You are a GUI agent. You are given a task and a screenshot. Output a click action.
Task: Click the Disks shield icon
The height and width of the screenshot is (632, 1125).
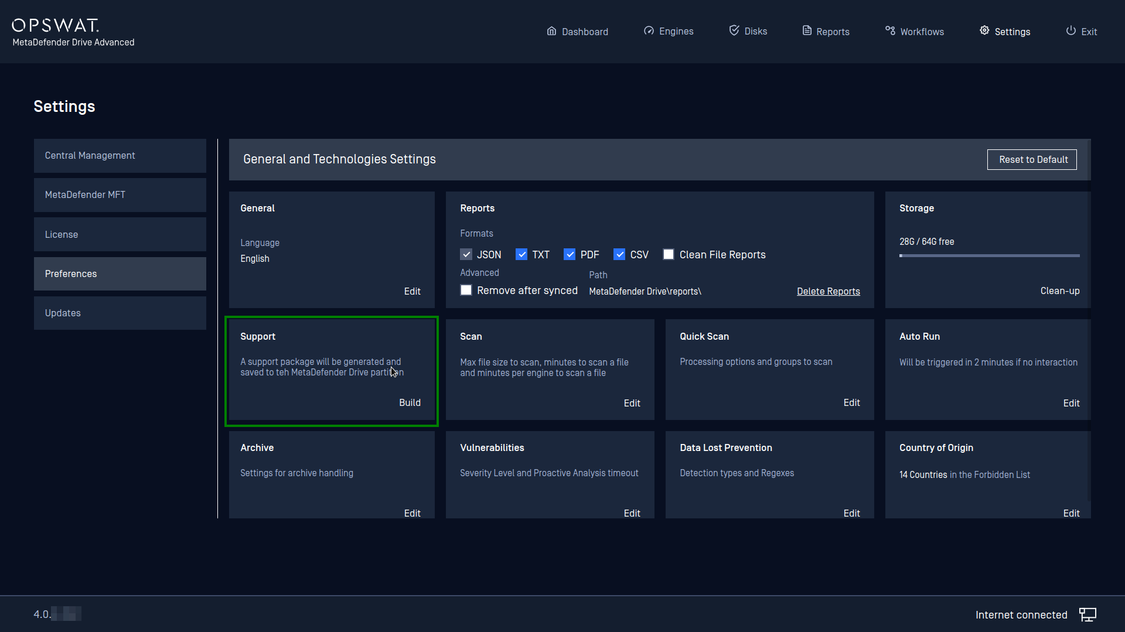[x=734, y=30]
